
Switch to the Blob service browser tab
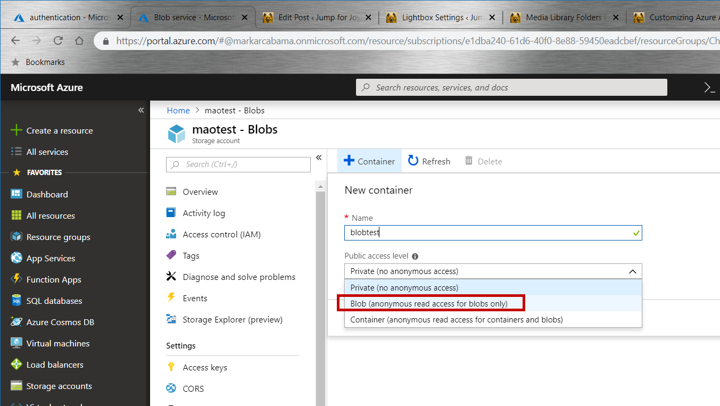[x=194, y=18]
